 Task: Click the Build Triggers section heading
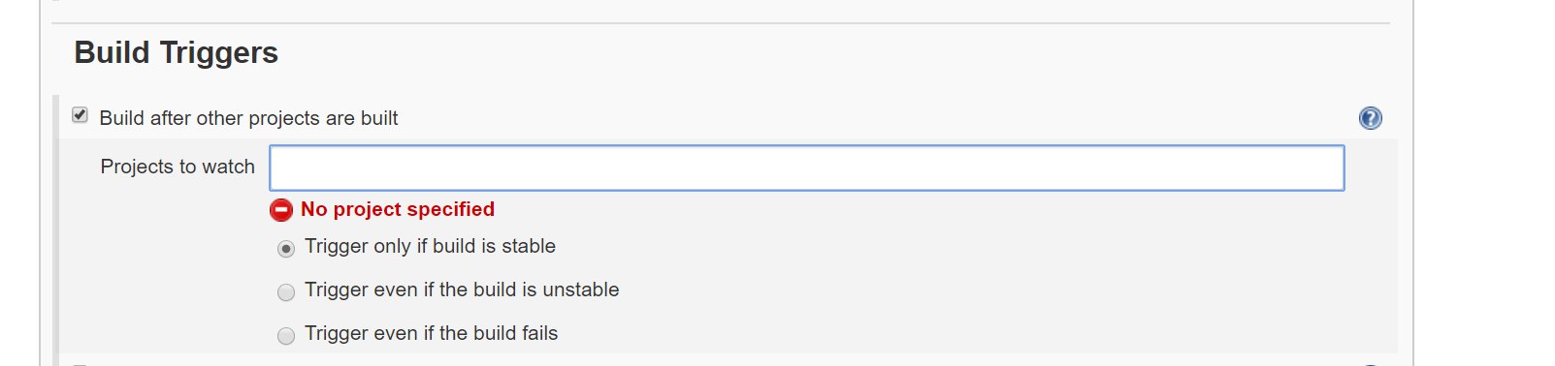coord(177,52)
